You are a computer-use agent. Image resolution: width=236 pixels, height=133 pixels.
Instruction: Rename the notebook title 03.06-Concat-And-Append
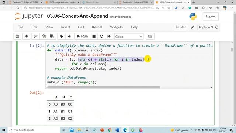tap(77, 16)
